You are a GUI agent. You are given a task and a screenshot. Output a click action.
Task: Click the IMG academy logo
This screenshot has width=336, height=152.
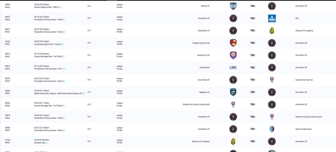tap(272, 18)
